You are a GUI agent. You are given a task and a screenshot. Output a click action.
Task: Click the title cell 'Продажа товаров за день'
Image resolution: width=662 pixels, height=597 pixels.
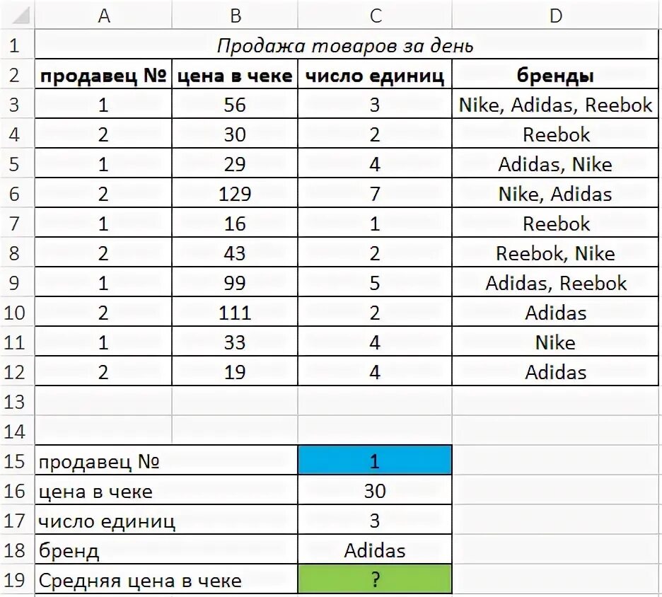[x=346, y=45]
